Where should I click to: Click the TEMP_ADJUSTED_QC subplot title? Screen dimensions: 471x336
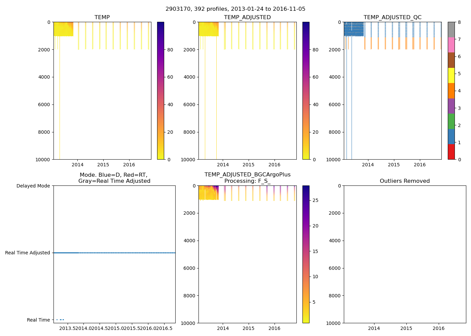(x=392, y=17)
